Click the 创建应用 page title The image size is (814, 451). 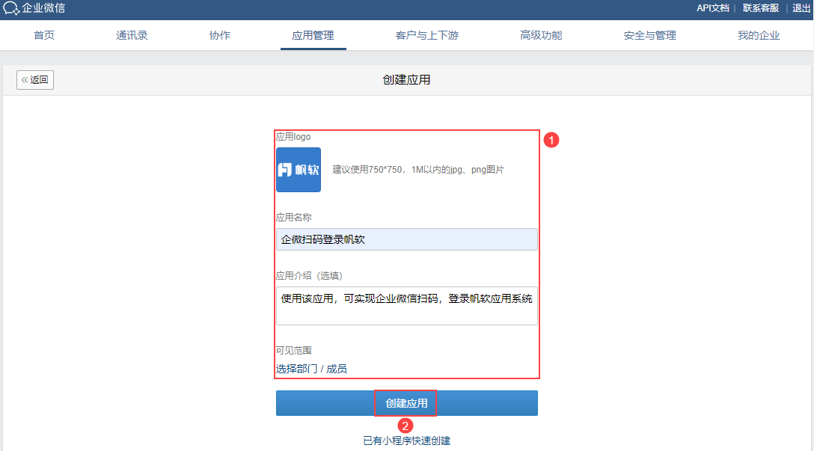pyautogui.click(x=406, y=80)
